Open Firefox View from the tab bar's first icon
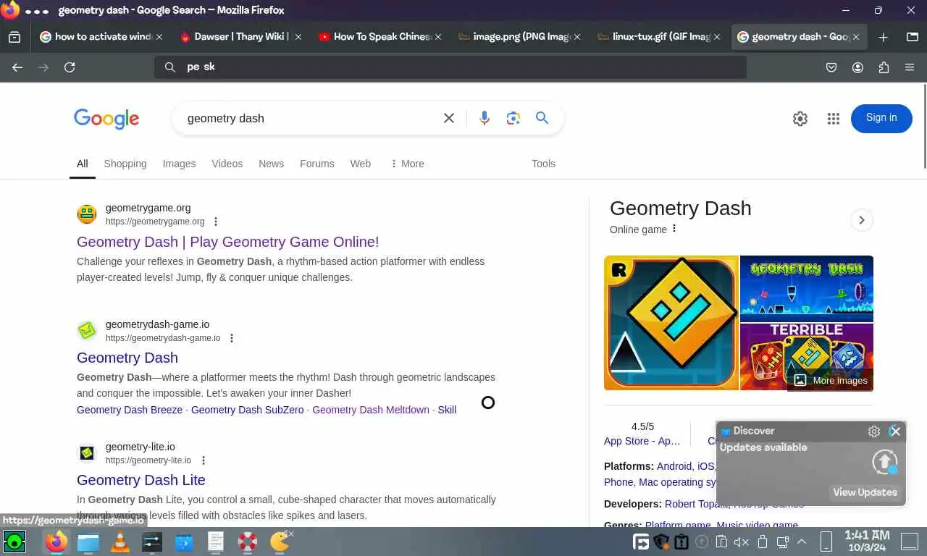 [14, 37]
